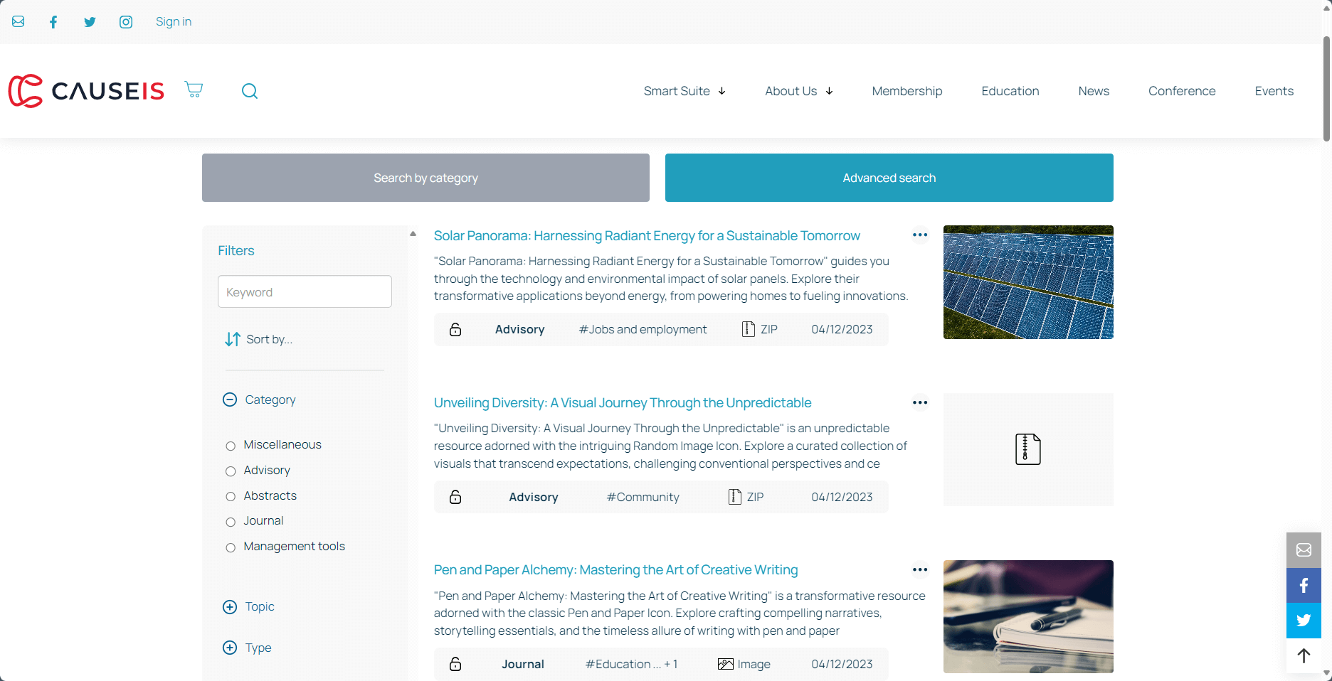Viewport: 1332px width, 681px height.
Task: Click ZIP placeholder thumbnail for Unveiling Diversity
Action: (1028, 449)
